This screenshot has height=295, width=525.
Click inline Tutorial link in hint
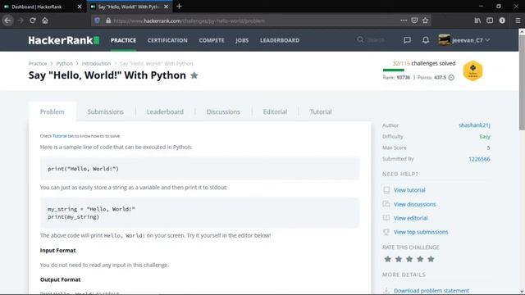click(60, 136)
